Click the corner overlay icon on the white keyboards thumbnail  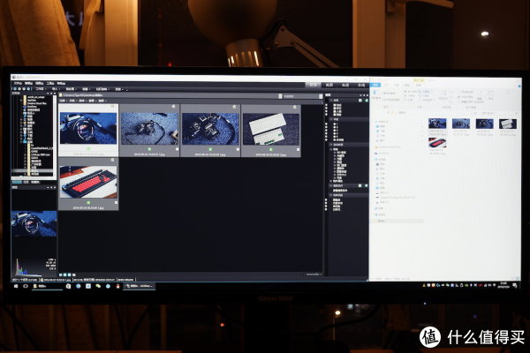(295, 107)
